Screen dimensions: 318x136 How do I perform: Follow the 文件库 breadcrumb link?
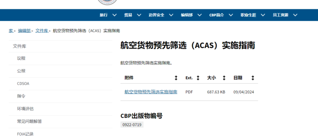(42, 31)
